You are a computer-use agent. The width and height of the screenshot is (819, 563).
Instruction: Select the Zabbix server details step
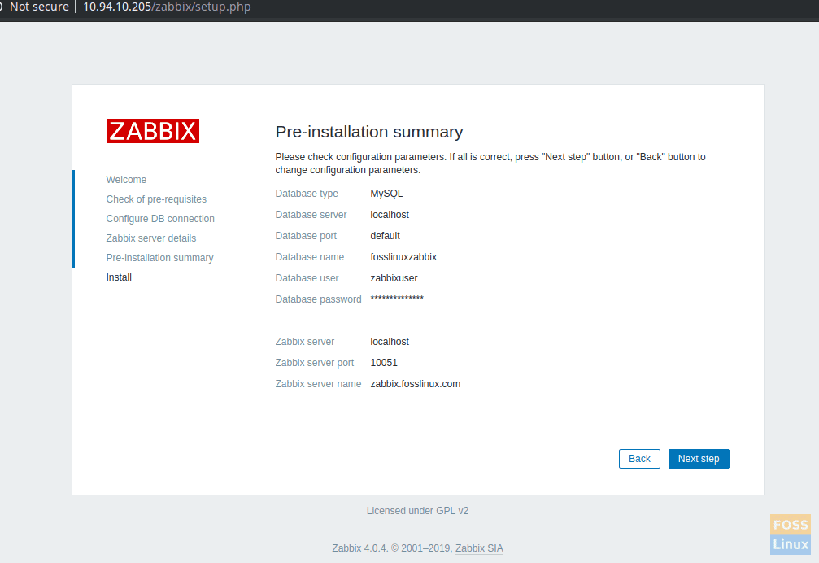[151, 238]
